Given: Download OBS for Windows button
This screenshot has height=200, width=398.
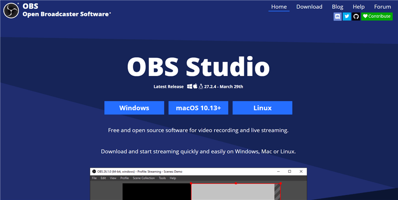Looking at the screenshot, I should click(134, 108).
